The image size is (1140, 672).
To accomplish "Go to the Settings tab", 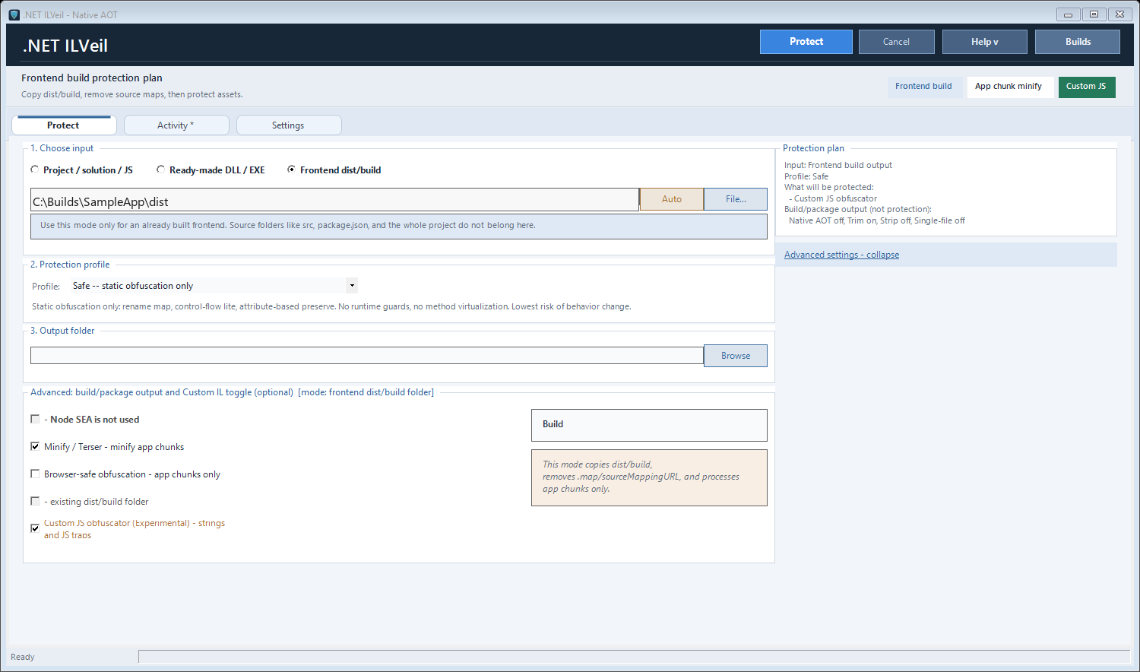I will tap(289, 125).
